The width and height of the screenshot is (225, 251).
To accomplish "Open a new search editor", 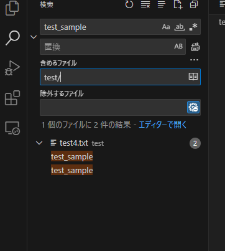I will coord(178,4).
